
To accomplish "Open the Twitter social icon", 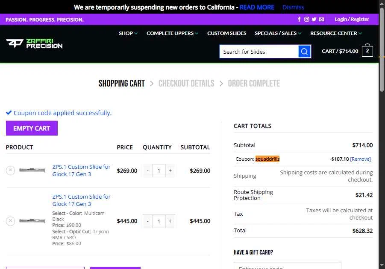I will 314,19.
